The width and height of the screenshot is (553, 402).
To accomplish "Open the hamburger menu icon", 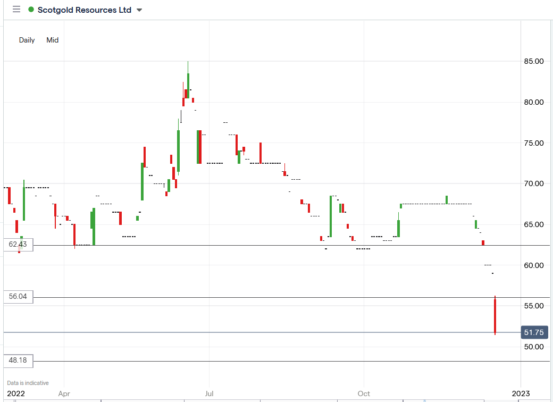I will coord(16,10).
